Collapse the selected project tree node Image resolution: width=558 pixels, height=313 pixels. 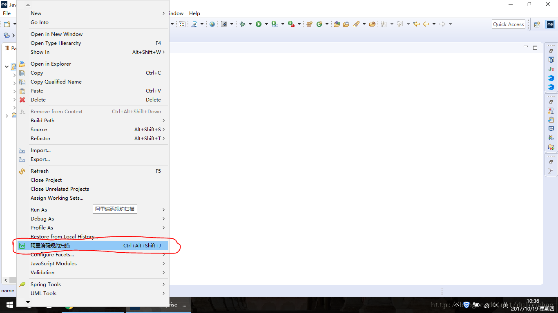click(7, 66)
